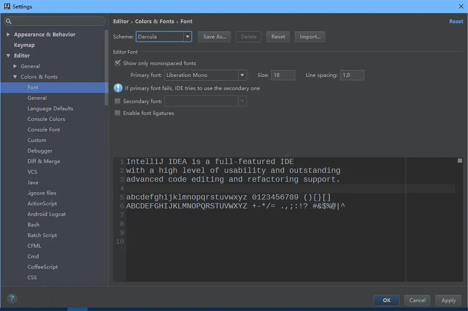This screenshot has width=468, height=311.
Task: Click the blue info exclamation icon
Action: pos(118,88)
